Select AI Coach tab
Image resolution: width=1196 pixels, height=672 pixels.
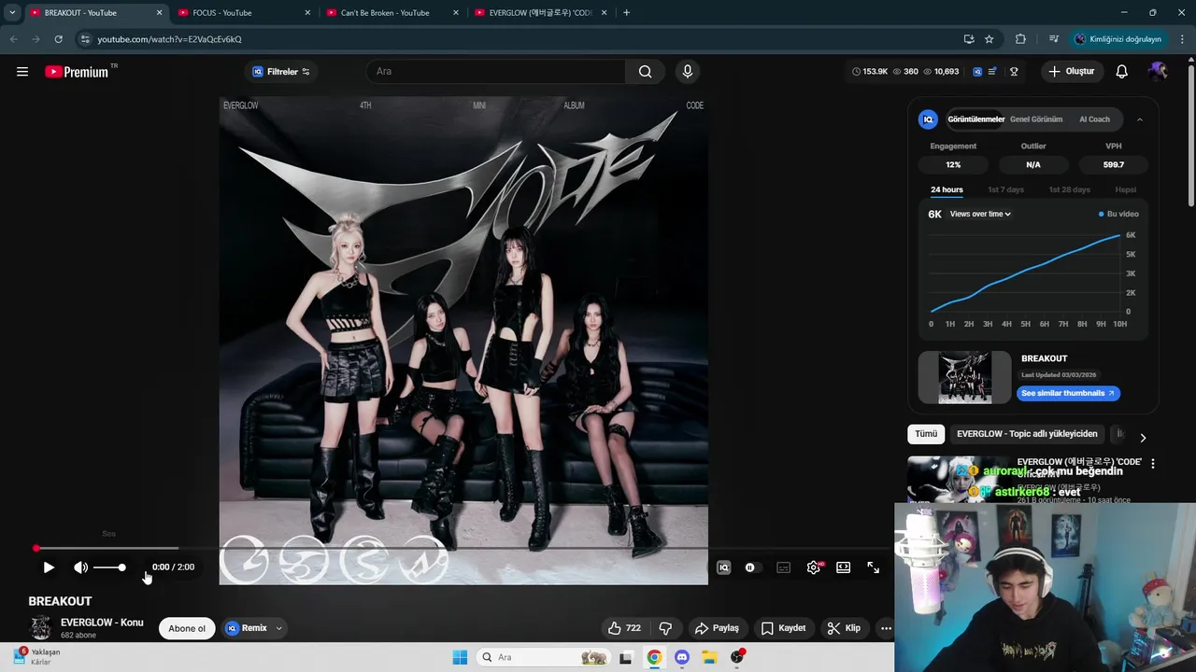click(1094, 119)
